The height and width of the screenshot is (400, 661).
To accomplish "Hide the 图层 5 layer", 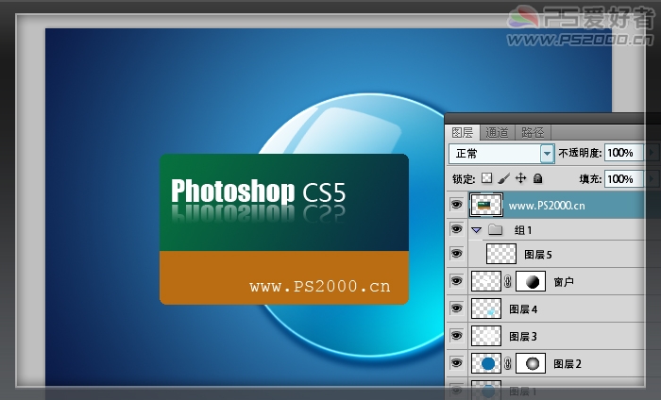I will point(456,254).
